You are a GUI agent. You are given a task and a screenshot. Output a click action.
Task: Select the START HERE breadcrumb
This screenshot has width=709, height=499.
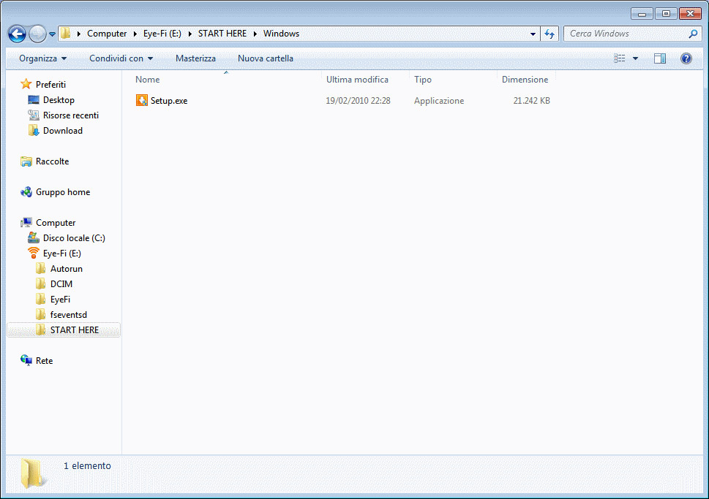point(222,34)
